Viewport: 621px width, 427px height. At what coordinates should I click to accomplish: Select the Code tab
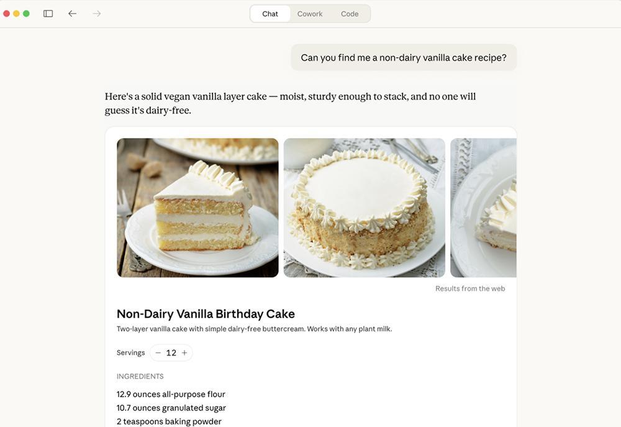click(x=350, y=14)
